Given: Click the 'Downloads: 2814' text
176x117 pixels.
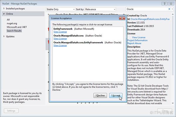Looking at the screenshot, I should click(x=136, y=30).
